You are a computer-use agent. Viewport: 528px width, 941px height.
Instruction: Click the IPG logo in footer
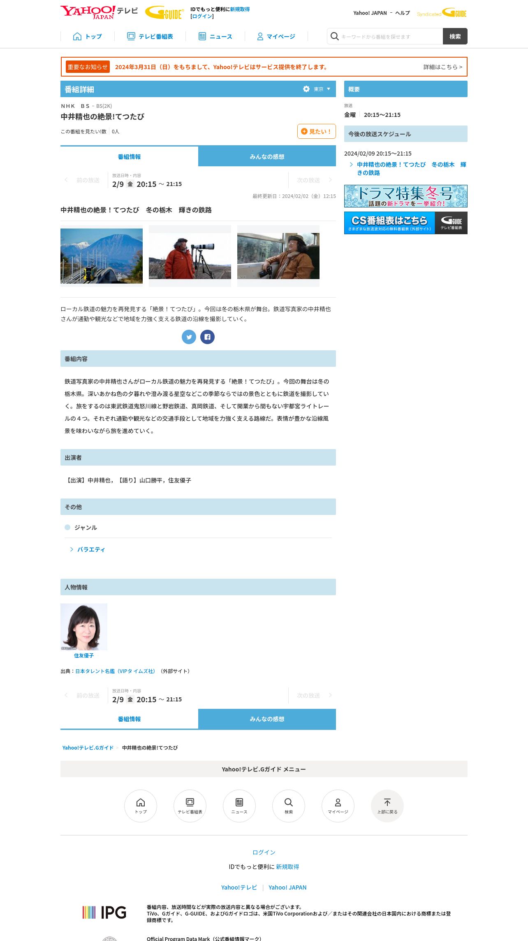[104, 913]
